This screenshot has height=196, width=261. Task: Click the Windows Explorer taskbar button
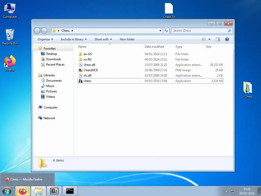click(x=38, y=191)
